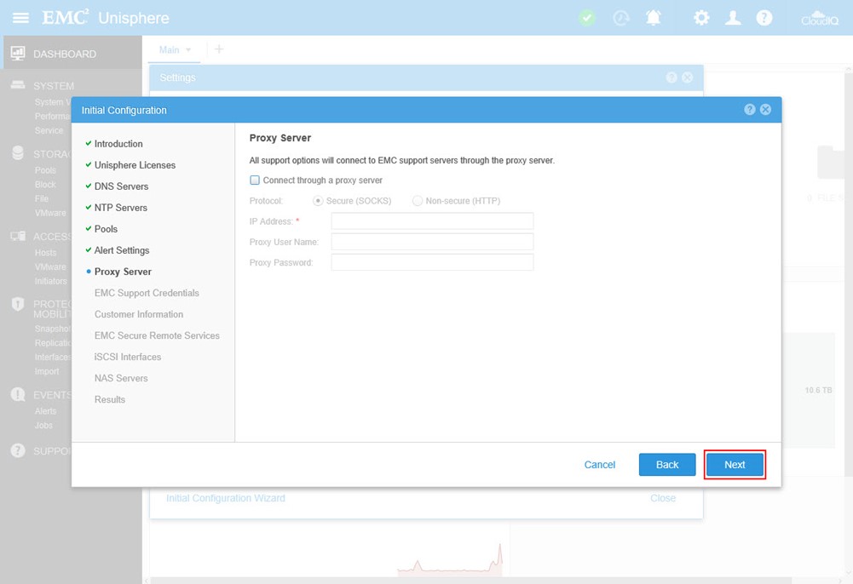This screenshot has width=853, height=584.
Task: Open the Main tab dropdown arrow
Action: click(x=188, y=50)
